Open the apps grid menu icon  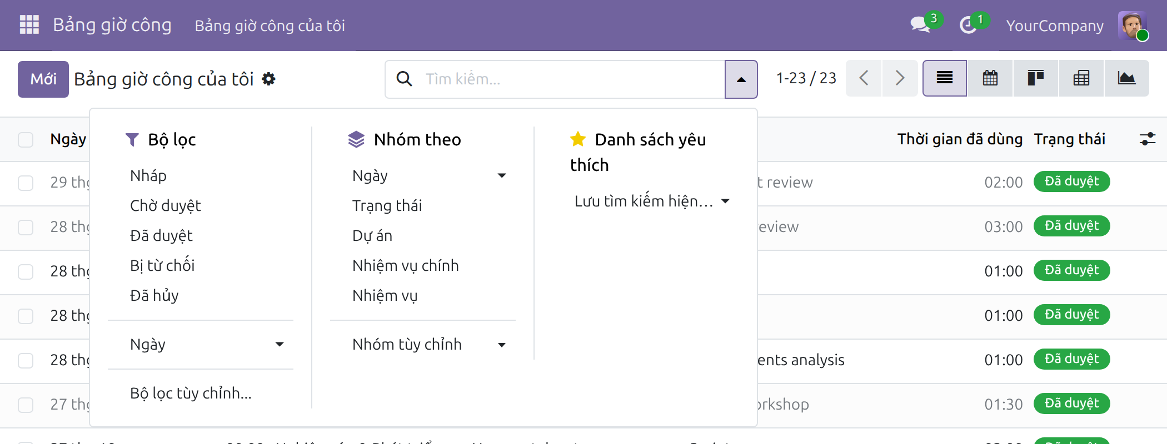[x=29, y=25]
